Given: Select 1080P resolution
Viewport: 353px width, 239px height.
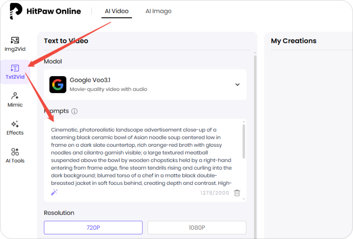Looking at the screenshot, I should point(197,227).
